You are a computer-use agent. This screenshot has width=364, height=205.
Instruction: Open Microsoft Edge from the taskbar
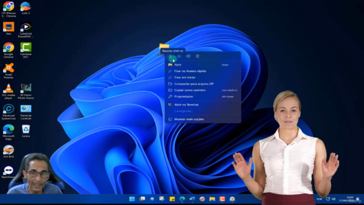point(182,199)
